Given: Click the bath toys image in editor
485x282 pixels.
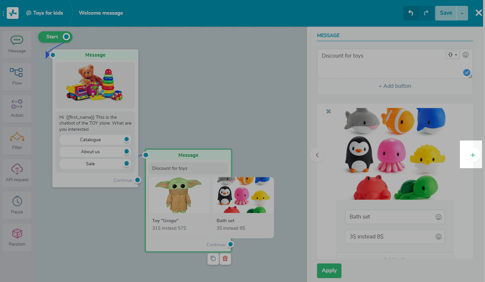Looking at the screenshot, I should point(395,154).
